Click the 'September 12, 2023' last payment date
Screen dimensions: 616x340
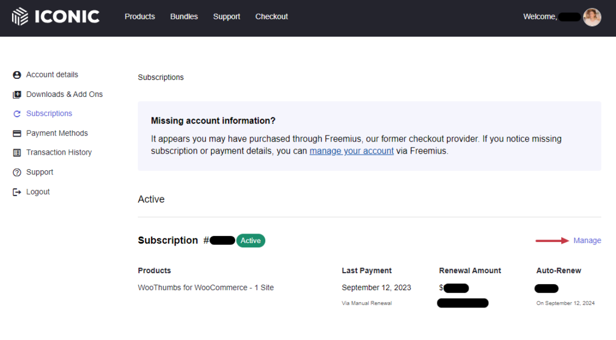(377, 288)
